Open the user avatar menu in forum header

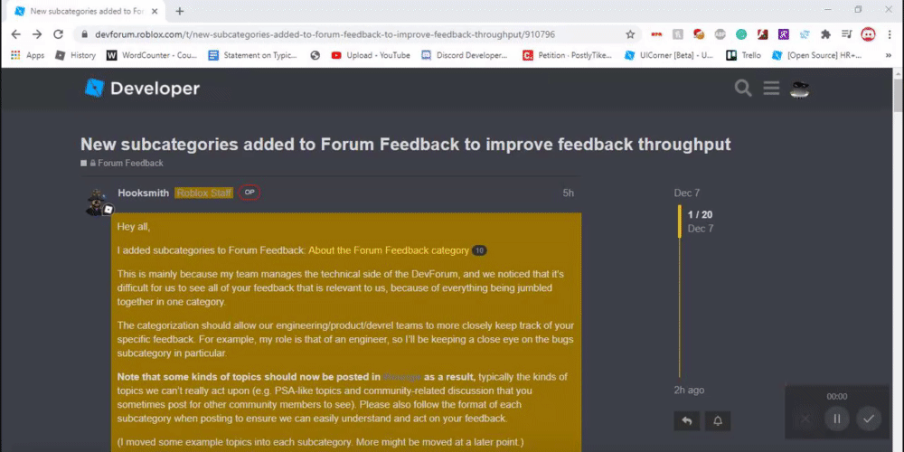pos(800,89)
